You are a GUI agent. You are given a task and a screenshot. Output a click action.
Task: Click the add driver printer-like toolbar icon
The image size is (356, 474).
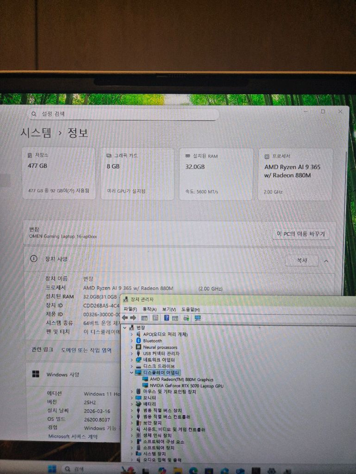point(186,318)
